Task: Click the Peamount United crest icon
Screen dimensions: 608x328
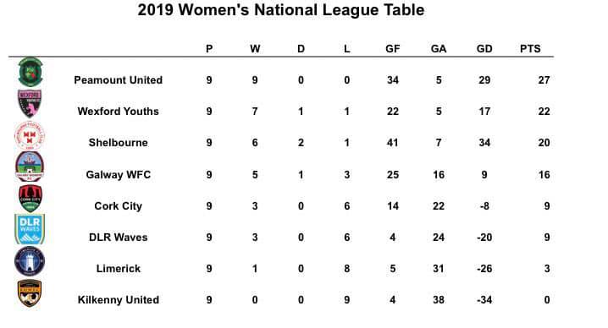Action: coord(30,72)
